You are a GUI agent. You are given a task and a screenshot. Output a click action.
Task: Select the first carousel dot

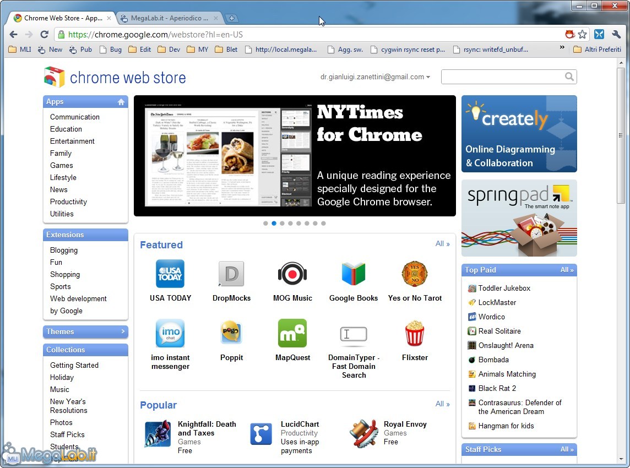point(265,224)
